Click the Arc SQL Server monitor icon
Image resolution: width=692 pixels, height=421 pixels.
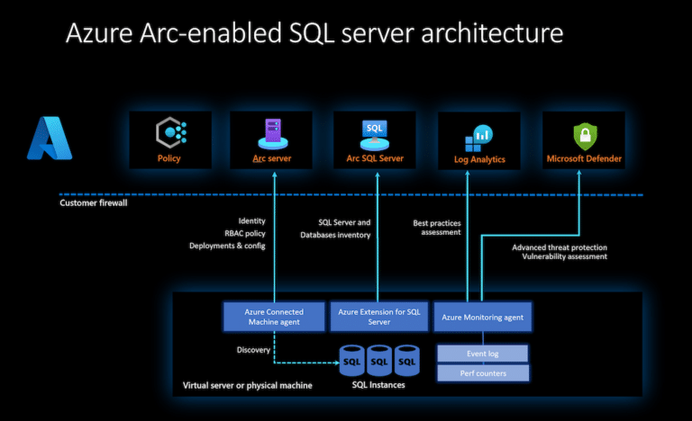(375, 135)
